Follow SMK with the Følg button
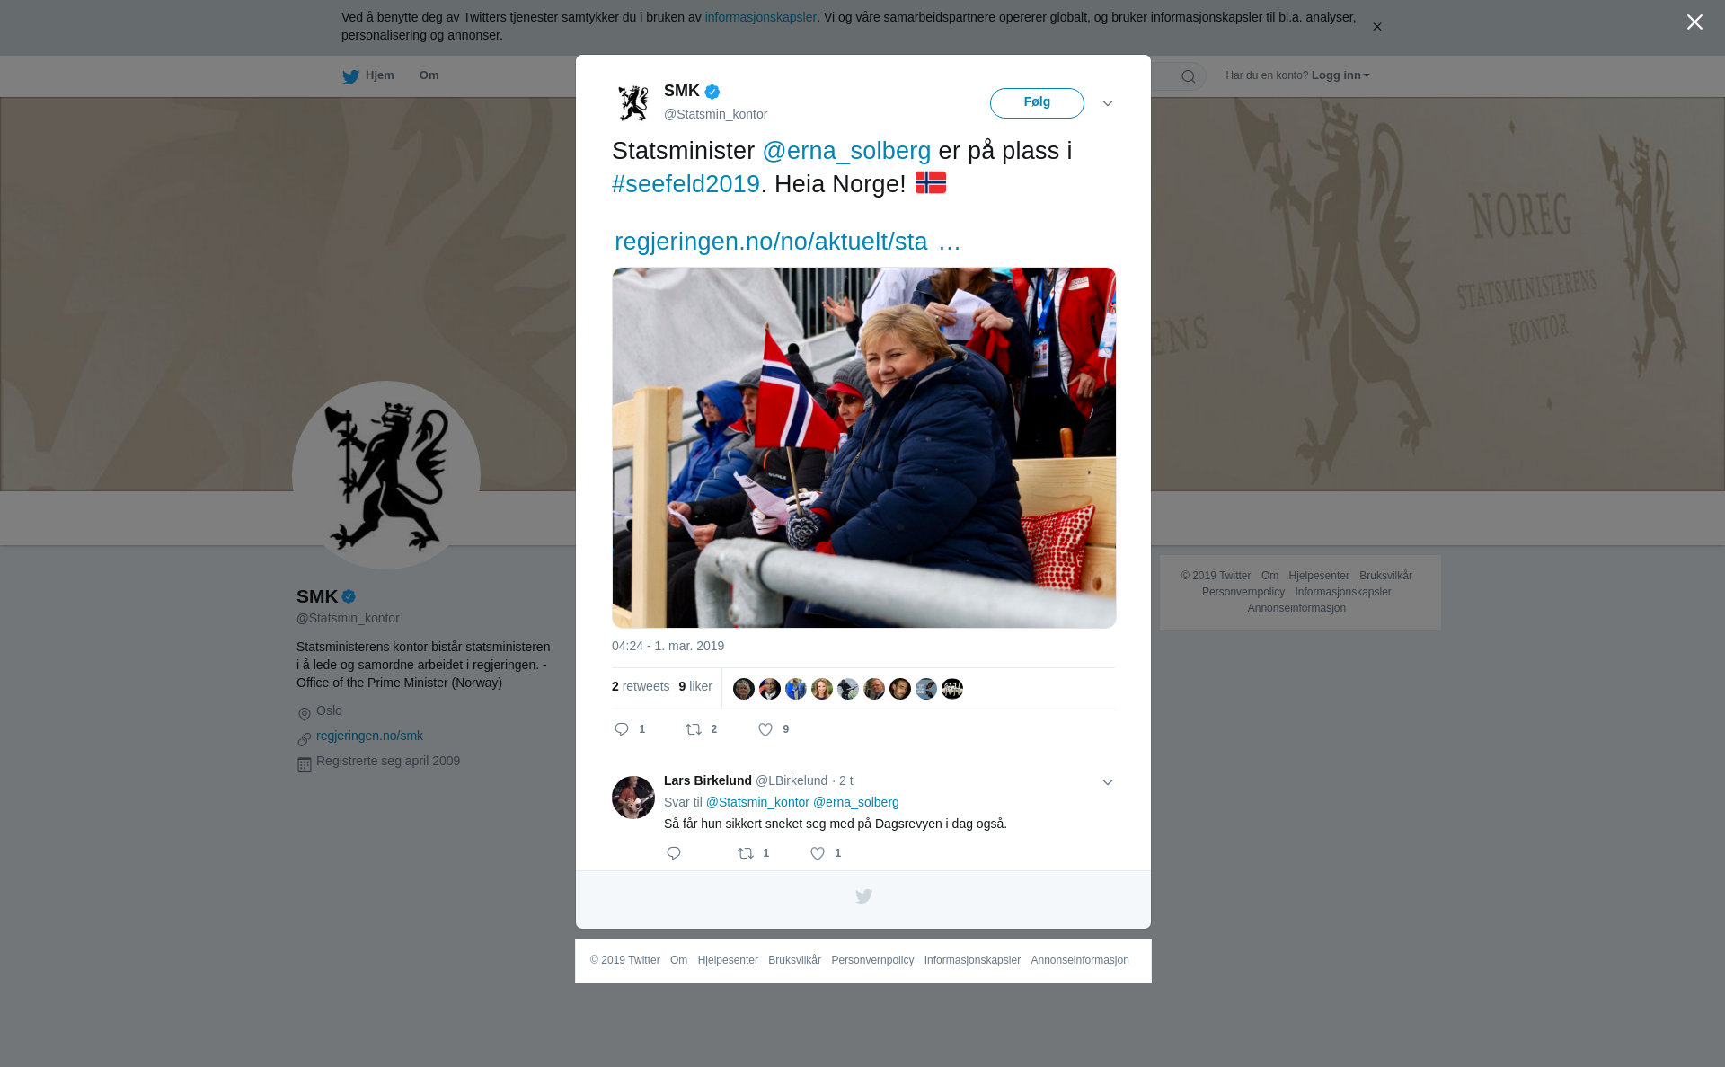The height and width of the screenshot is (1067, 1725). coord(1037,102)
